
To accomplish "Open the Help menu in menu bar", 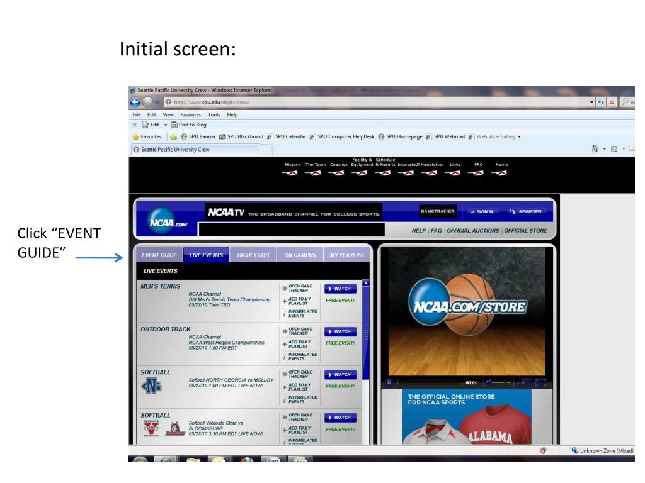I will tap(232, 114).
